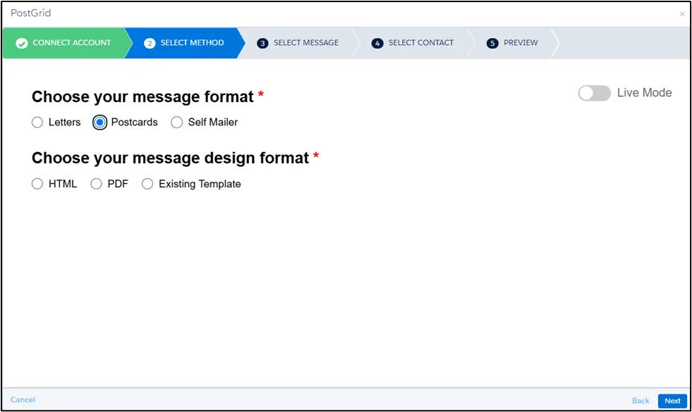Click the number 2 step badge
The image size is (692, 412).
[150, 43]
